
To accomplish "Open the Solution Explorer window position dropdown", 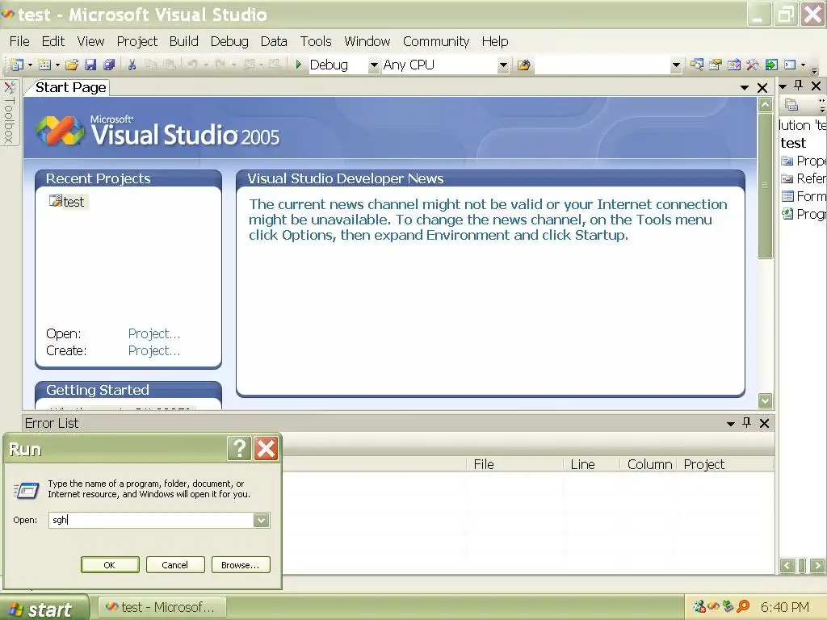I will coord(783,86).
